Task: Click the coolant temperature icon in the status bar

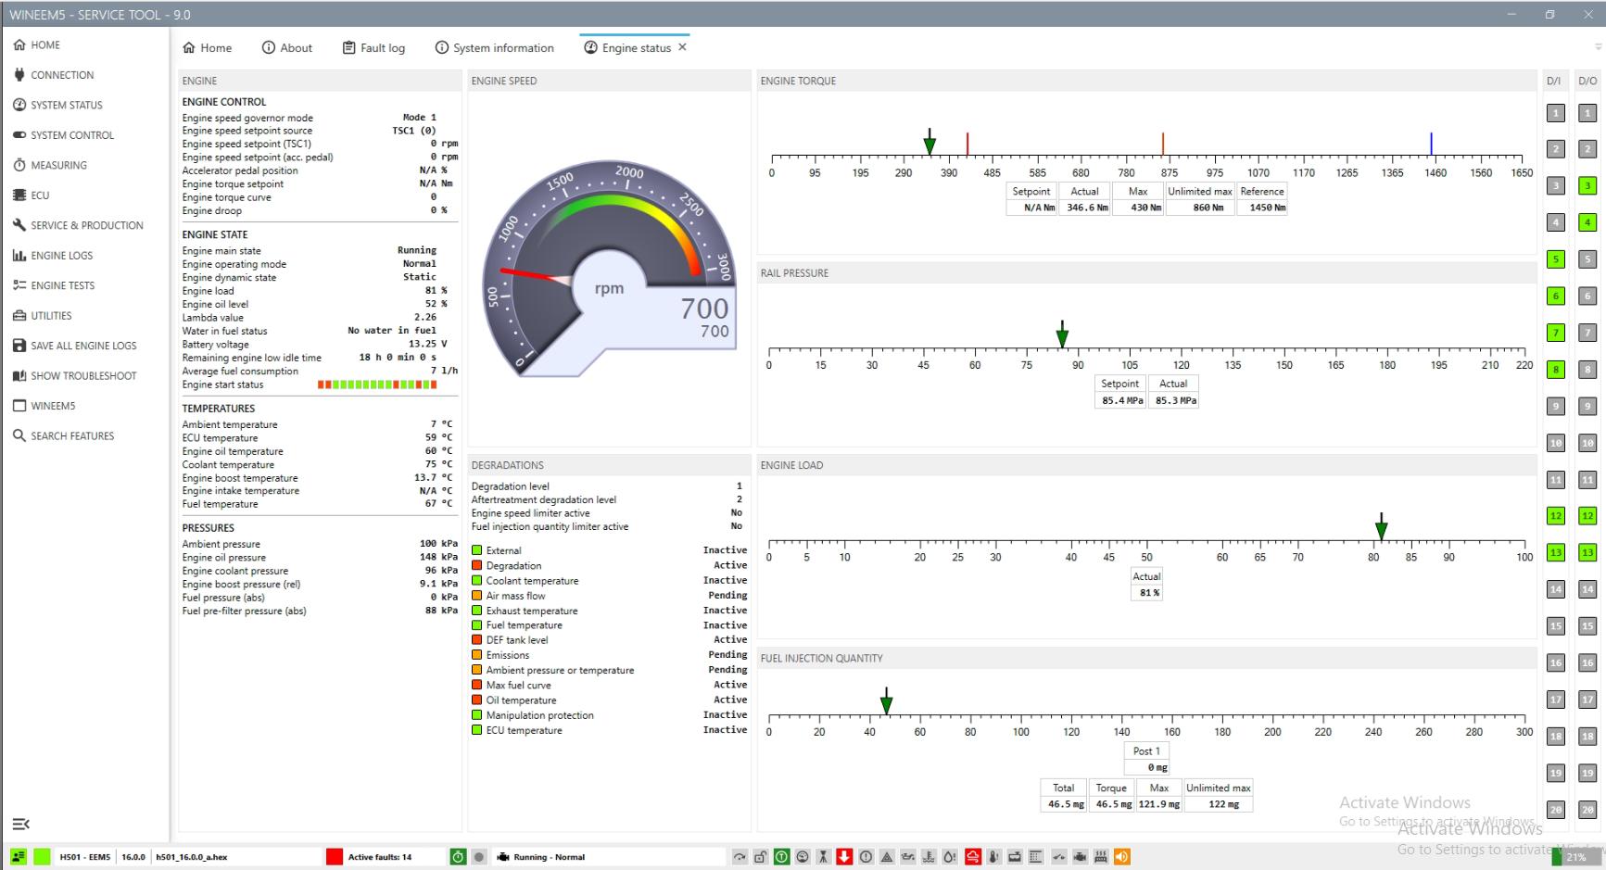Action: (x=929, y=856)
